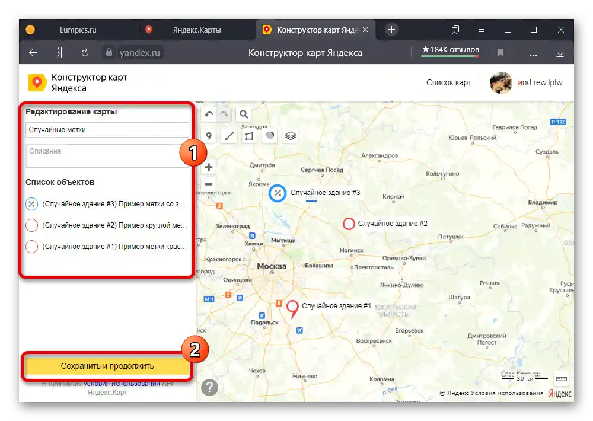Image resolution: width=593 pixels, height=421 pixels.
Task: Bookmark this page
Action: point(500,53)
